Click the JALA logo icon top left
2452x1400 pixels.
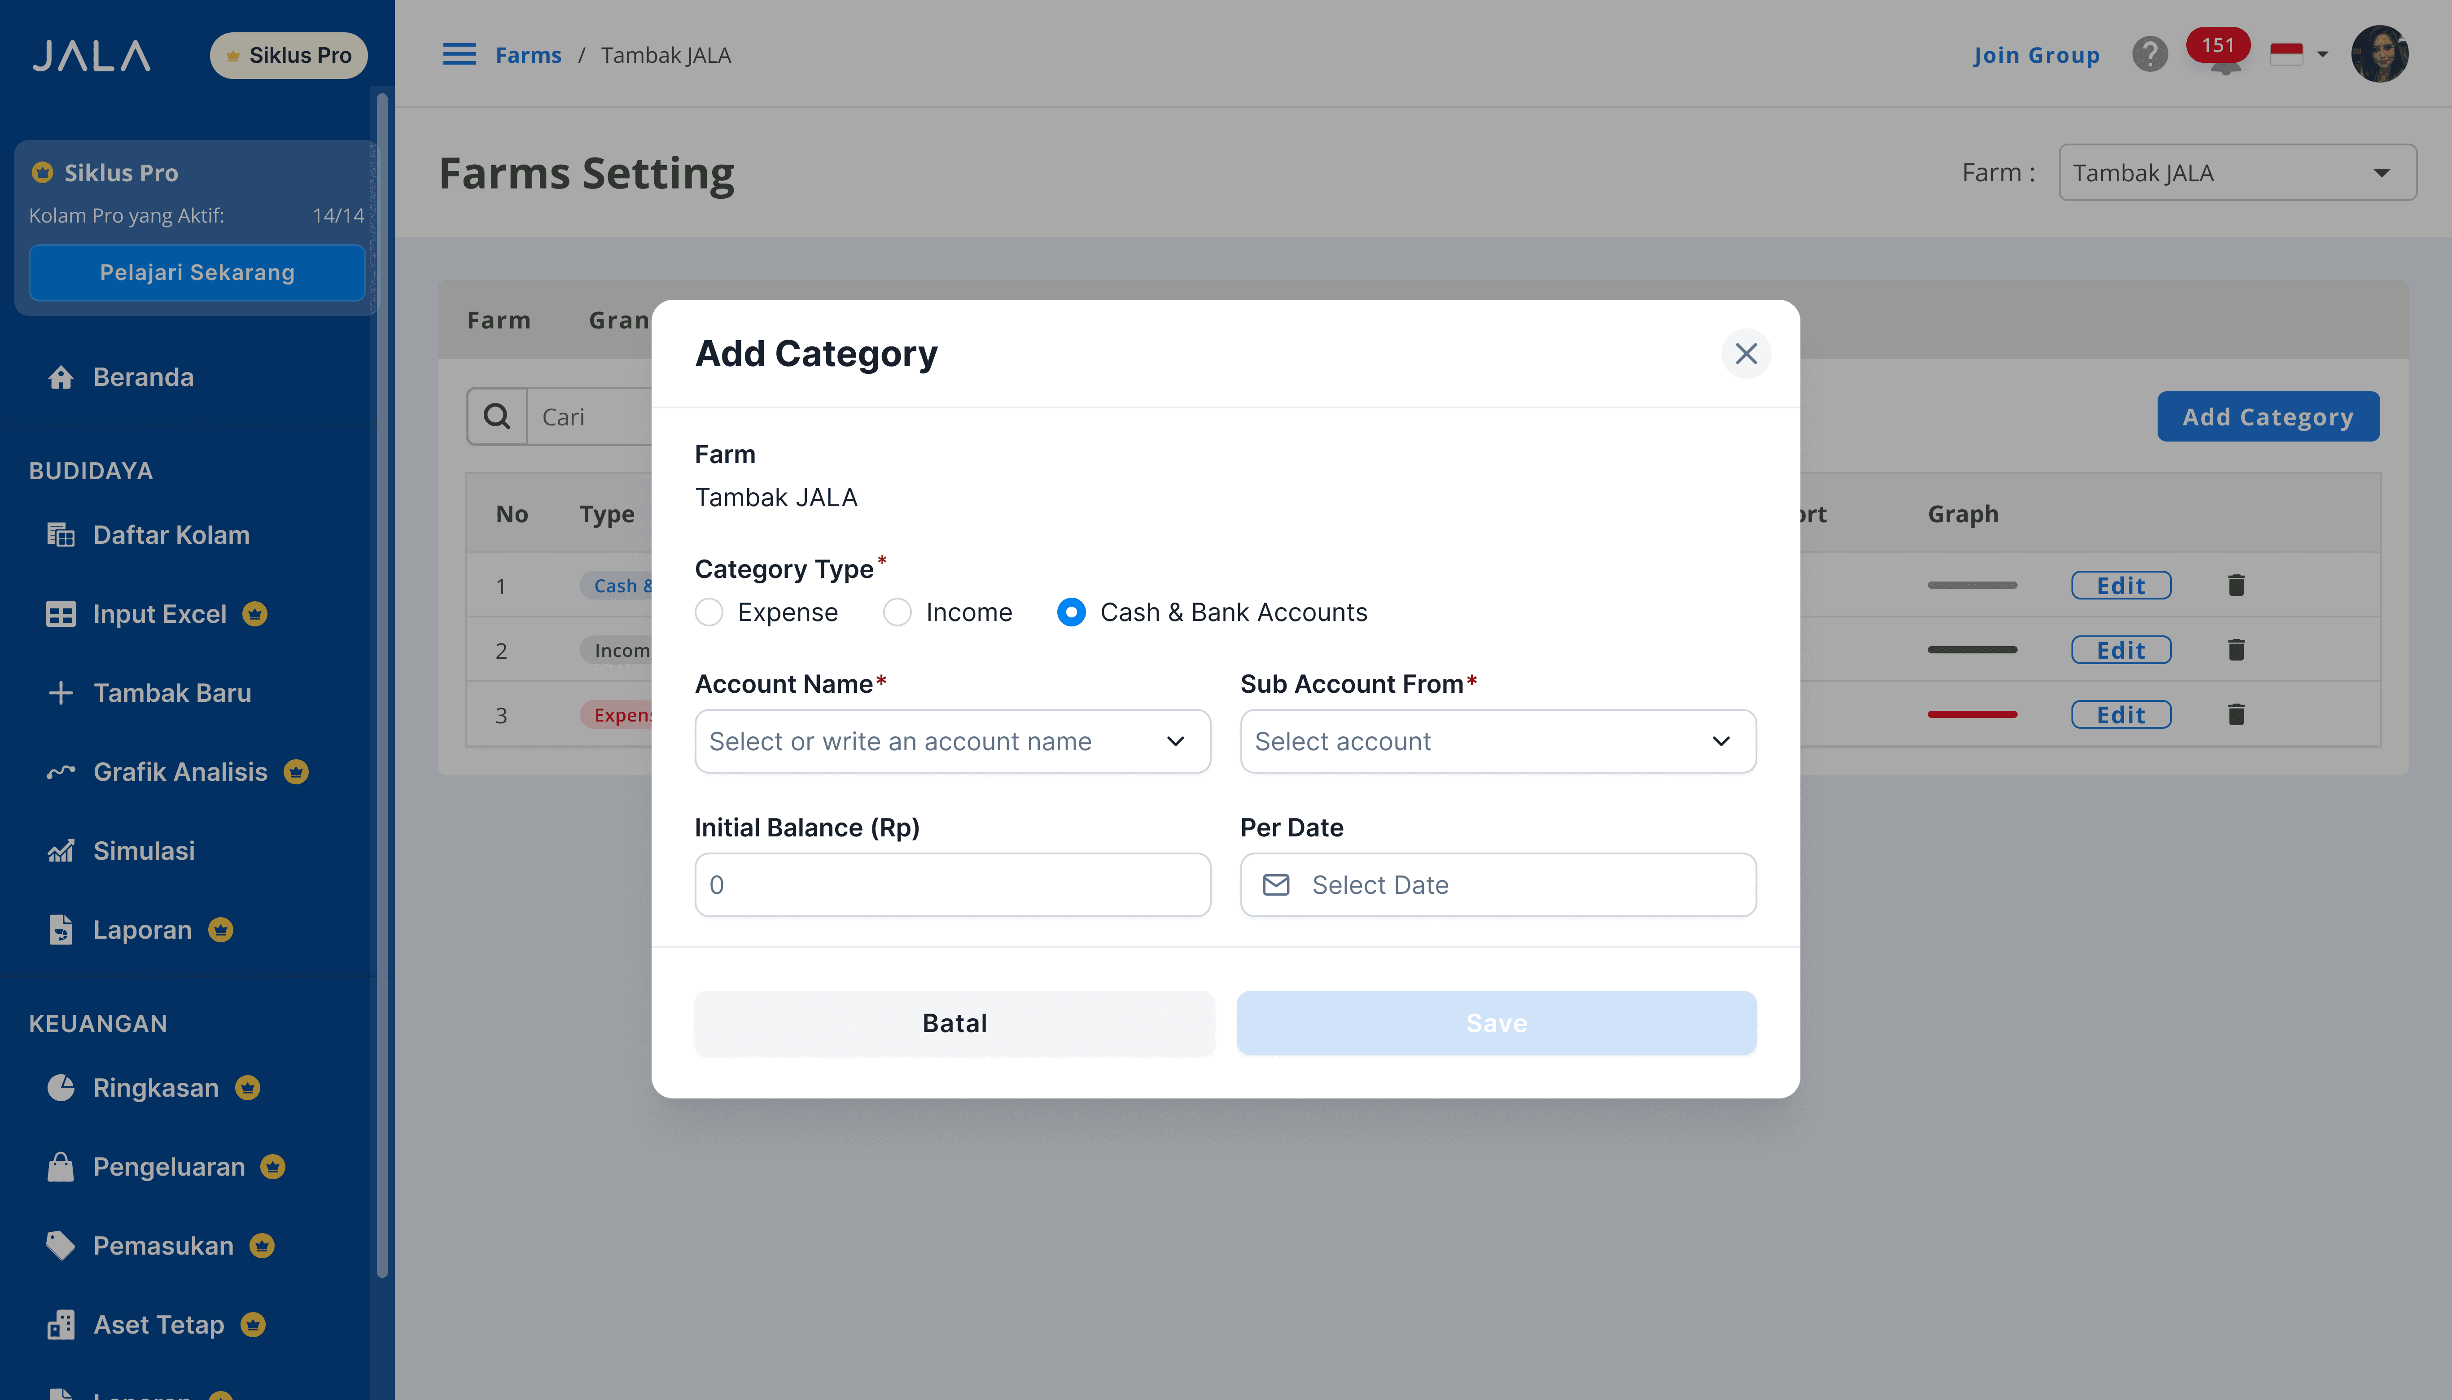pyautogui.click(x=92, y=54)
